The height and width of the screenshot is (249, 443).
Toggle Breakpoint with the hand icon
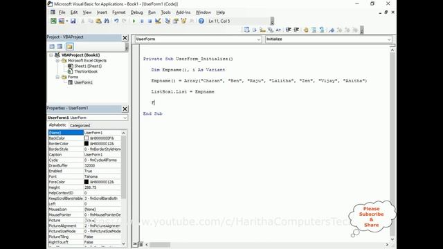[x=306, y=30]
